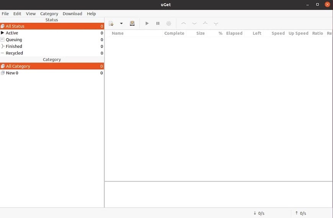Open download Properties gear icon
Image resolution: width=333 pixels, height=218 pixels.
click(169, 23)
